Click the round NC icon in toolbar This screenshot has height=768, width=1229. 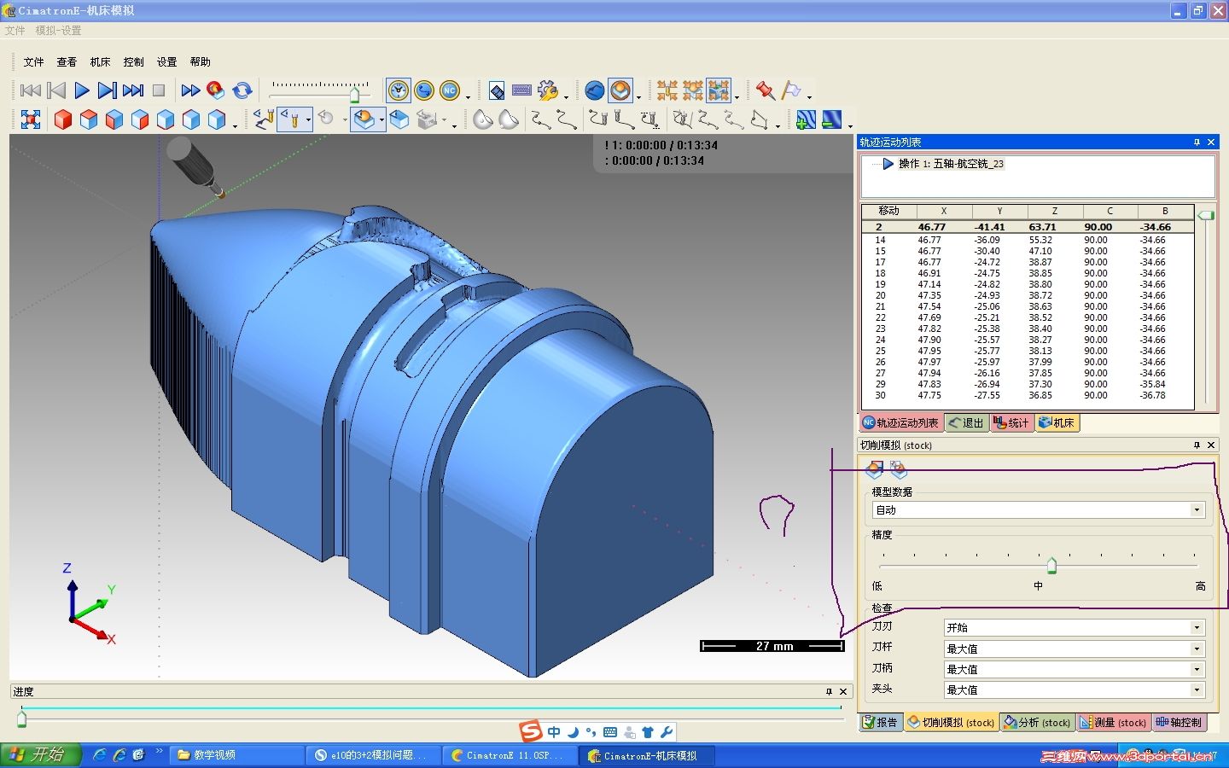(450, 90)
